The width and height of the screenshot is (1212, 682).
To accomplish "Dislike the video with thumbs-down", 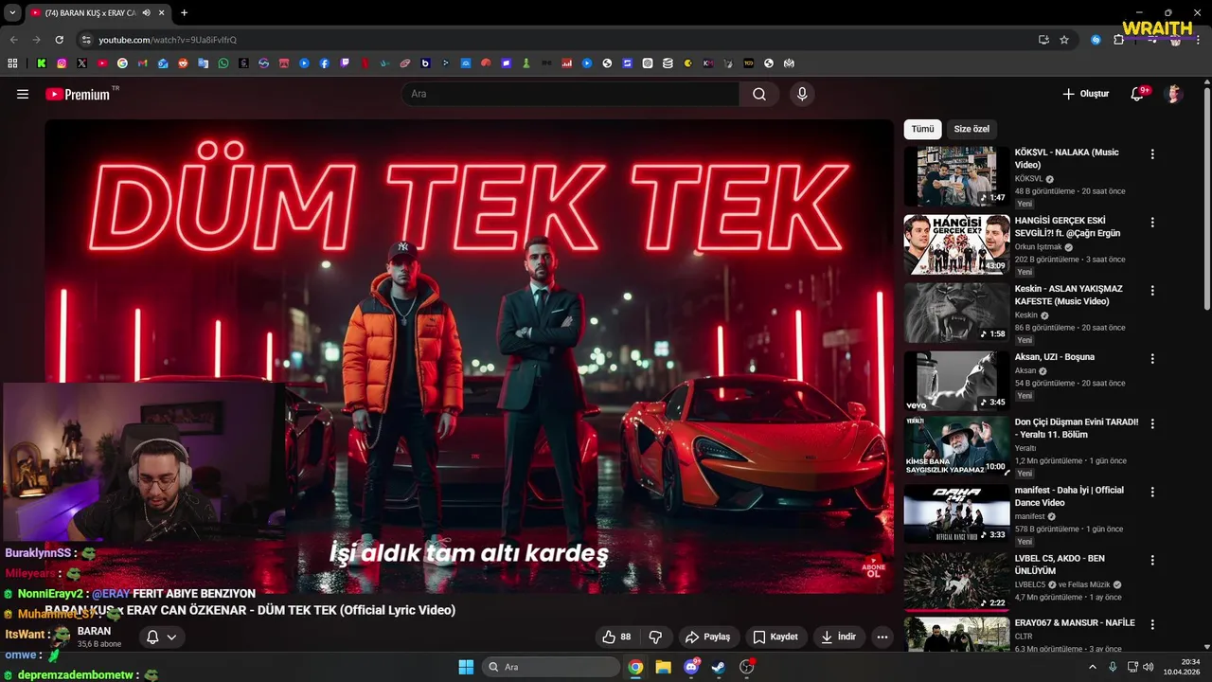I will tap(655, 637).
